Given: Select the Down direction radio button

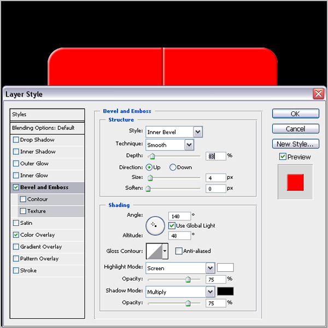Looking at the screenshot, I should point(173,168).
